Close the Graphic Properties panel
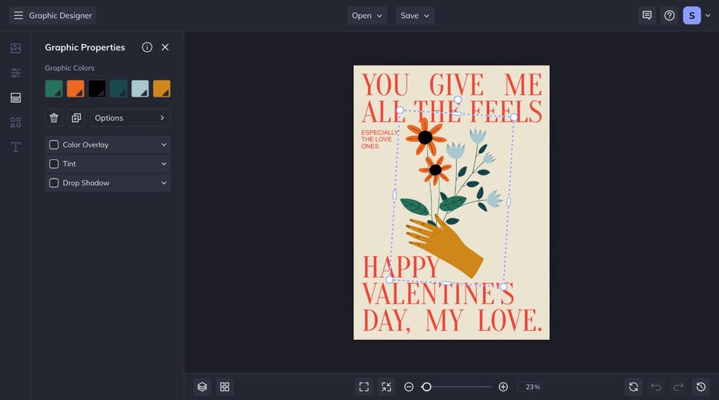The width and height of the screenshot is (719, 400). pos(165,47)
